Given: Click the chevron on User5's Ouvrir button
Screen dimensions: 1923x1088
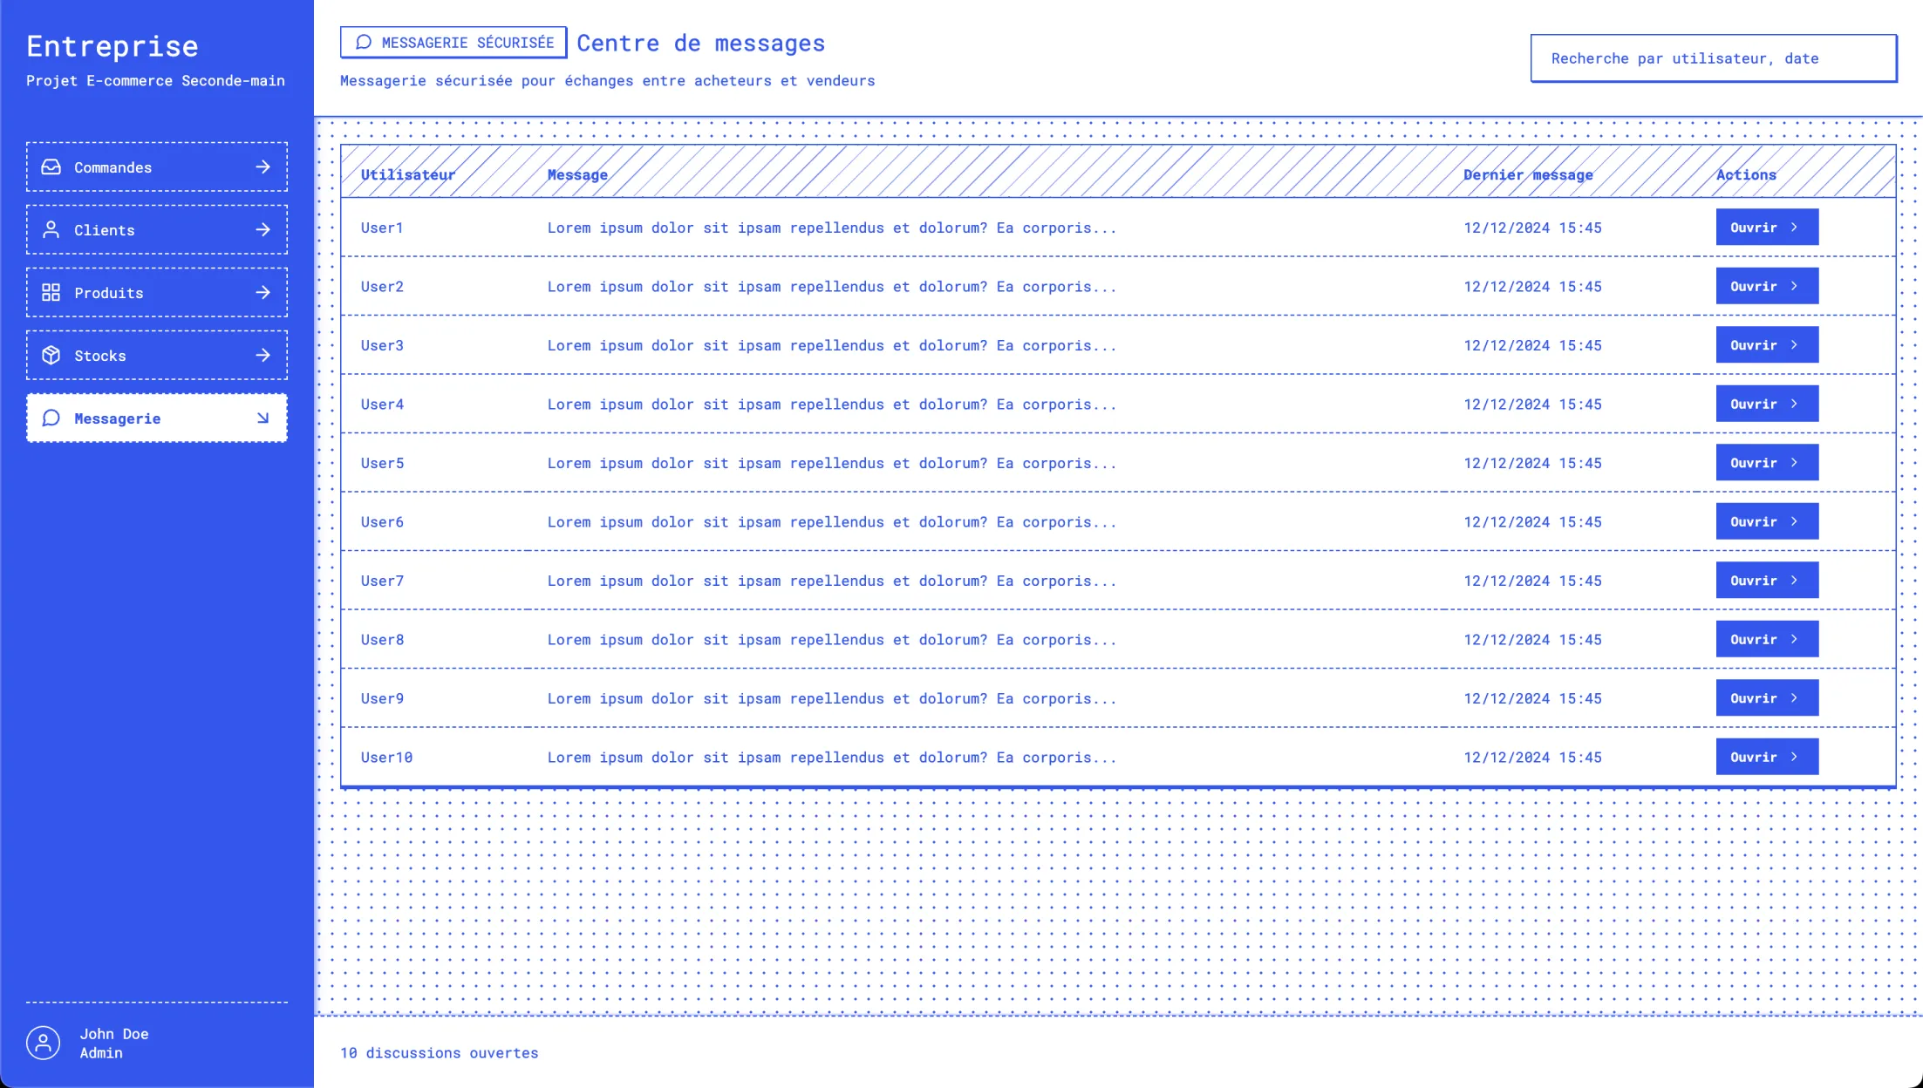Looking at the screenshot, I should (x=1794, y=462).
